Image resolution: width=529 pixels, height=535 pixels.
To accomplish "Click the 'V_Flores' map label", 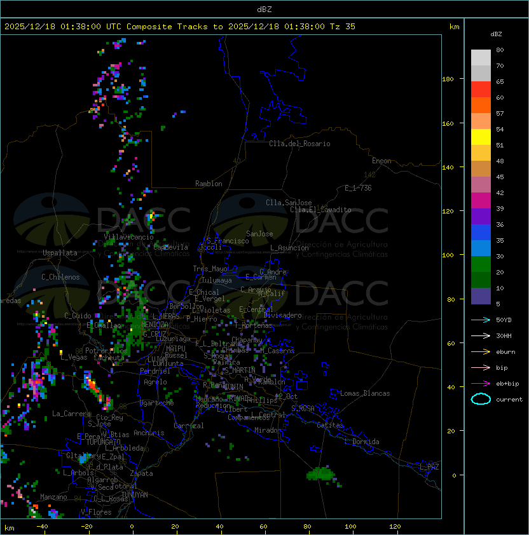I will (x=96, y=512).
